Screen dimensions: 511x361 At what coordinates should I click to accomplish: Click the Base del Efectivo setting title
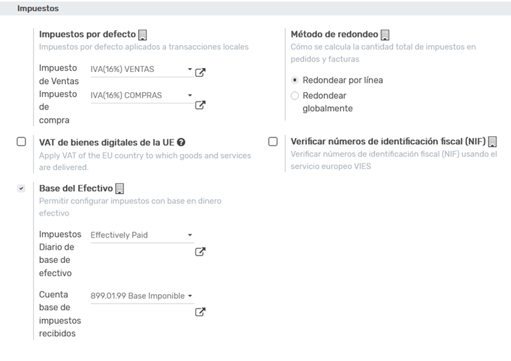pyautogui.click(x=75, y=189)
